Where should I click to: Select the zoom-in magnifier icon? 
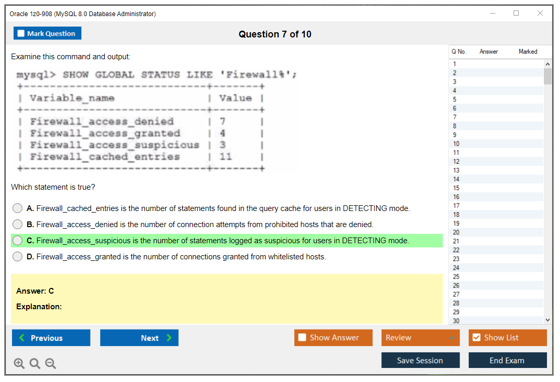pos(19,363)
